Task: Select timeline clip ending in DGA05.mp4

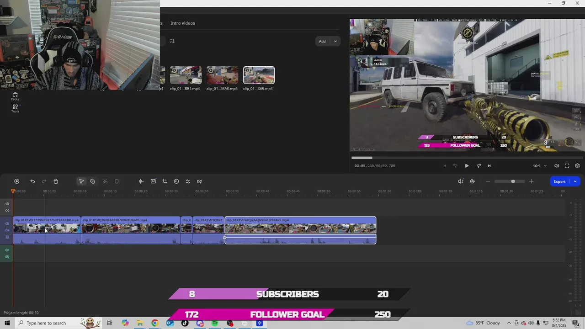Action: click(x=131, y=230)
